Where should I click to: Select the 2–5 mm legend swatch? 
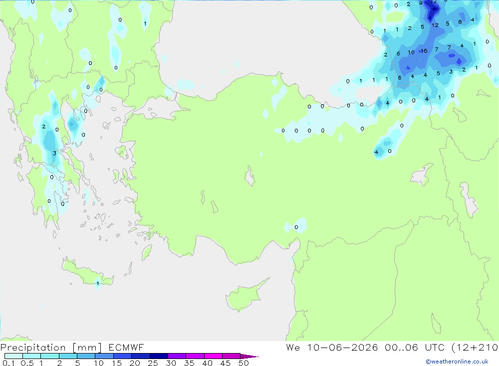(x=68, y=356)
